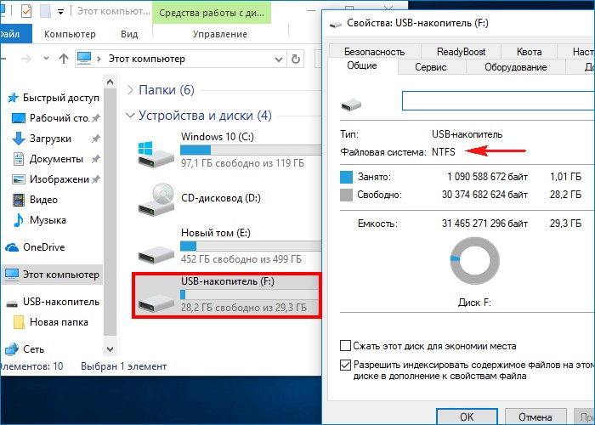Click the Windows 10 (C:) drive icon
This screenshot has width=595, height=425.
pyautogui.click(x=156, y=154)
